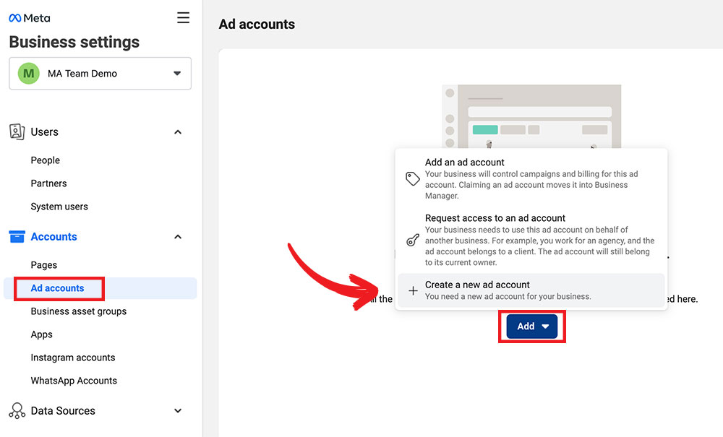723x437 pixels.
Task: Click the plus icon for Create new ad account
Action: (x=413, y=290)
